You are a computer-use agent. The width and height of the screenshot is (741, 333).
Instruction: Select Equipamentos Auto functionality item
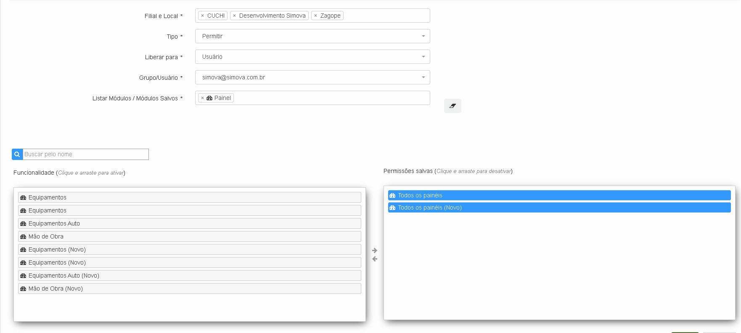[x=189, y=223]
